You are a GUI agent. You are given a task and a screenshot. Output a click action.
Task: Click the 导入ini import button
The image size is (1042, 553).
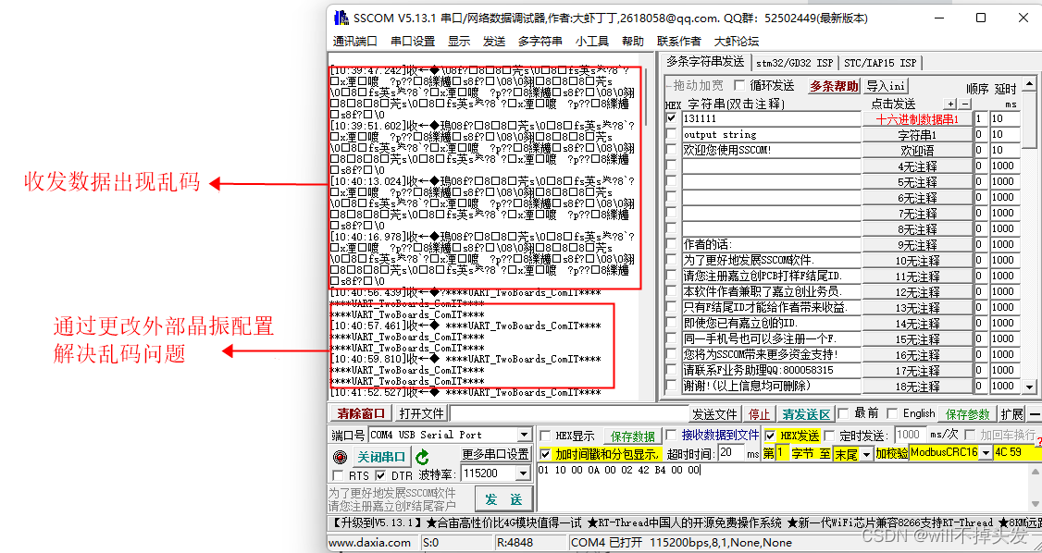pyautogui.click(x=887, y=86)
